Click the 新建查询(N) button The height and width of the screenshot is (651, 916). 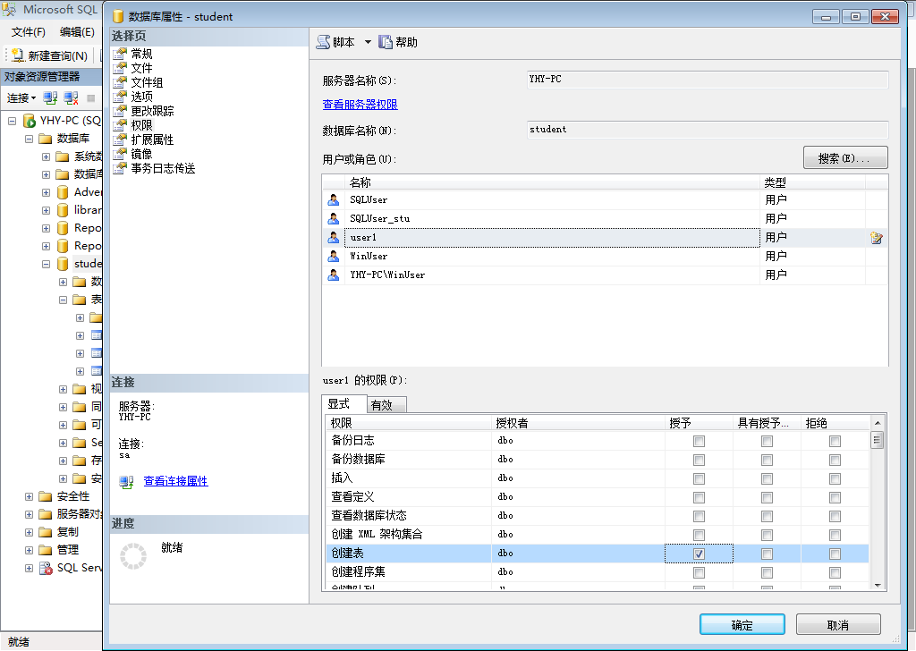(x=49, y=55)
